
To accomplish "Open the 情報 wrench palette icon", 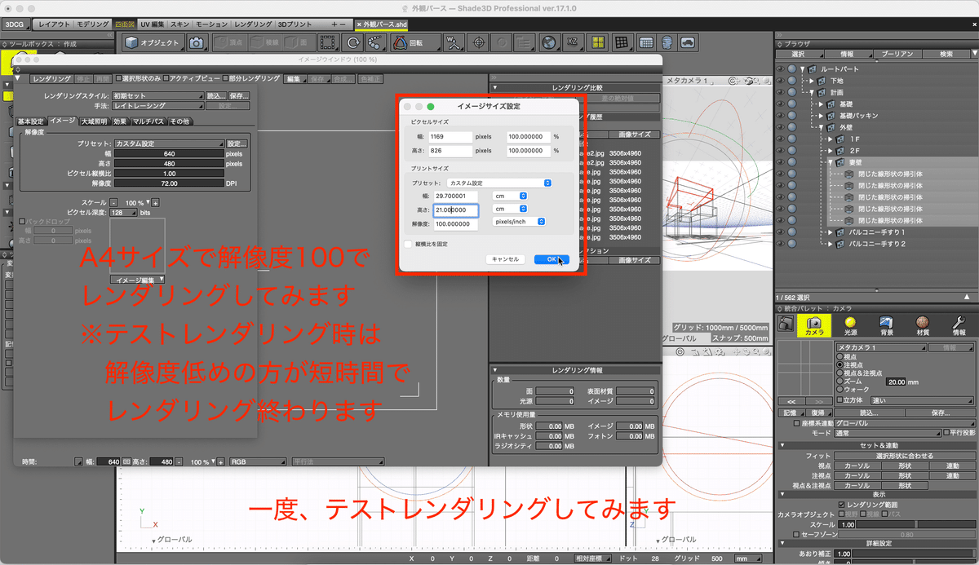I will tap(959, 326).
